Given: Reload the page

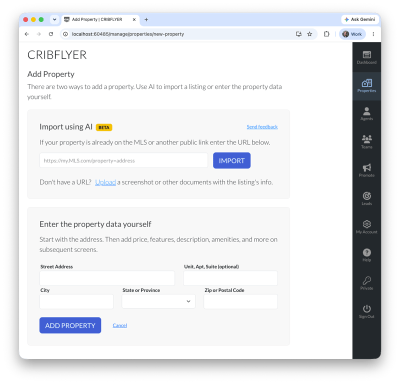Looking at the screenshot, I should coord(51,34).
